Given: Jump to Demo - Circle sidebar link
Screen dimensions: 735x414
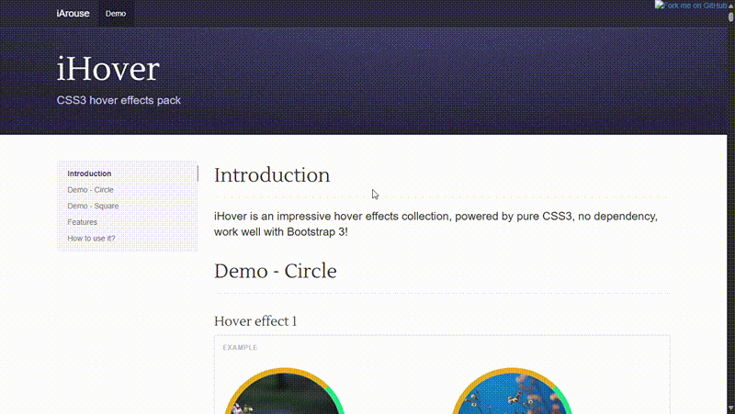Looking at the screenshot, I should pos(90,190).
